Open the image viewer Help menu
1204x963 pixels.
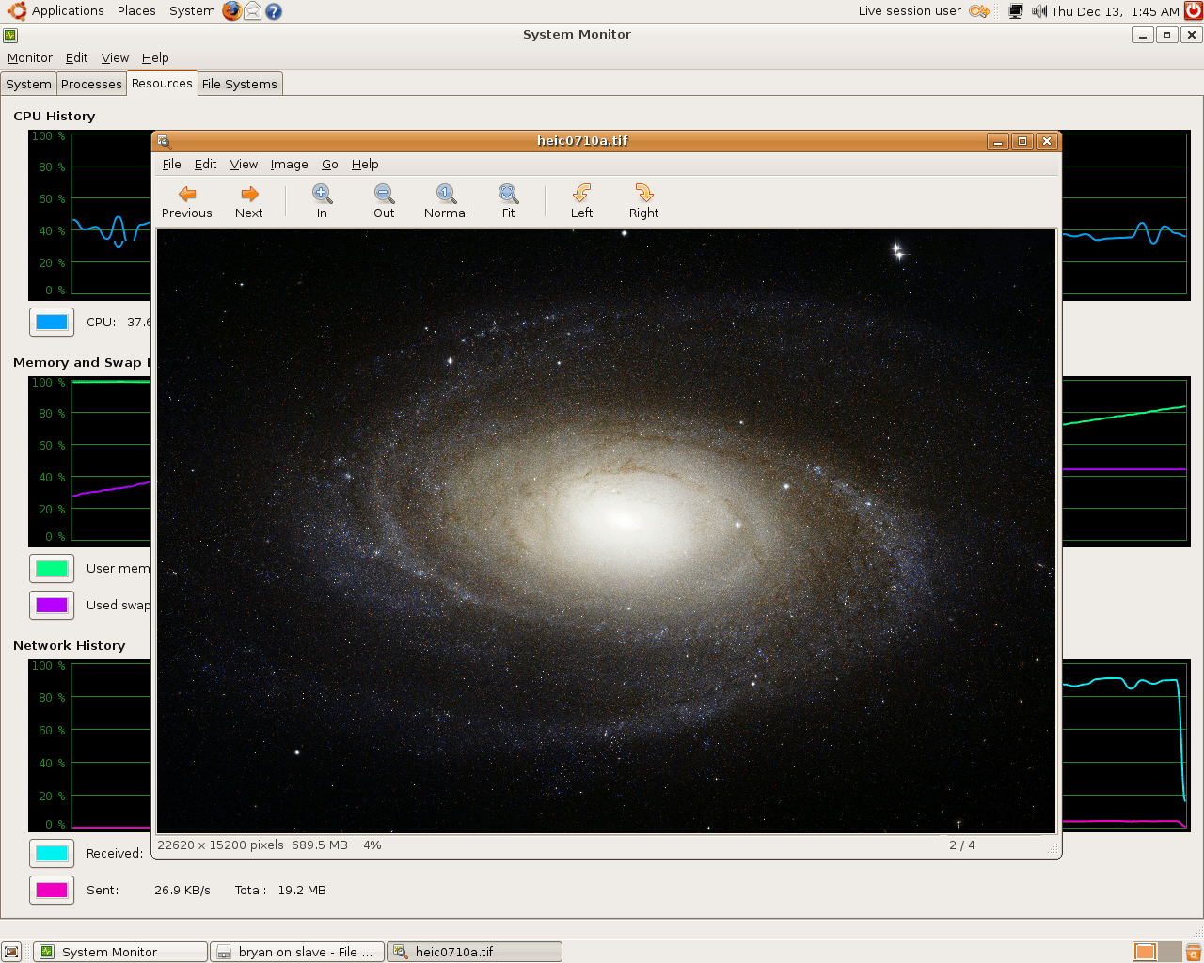(x=365, y=164)
